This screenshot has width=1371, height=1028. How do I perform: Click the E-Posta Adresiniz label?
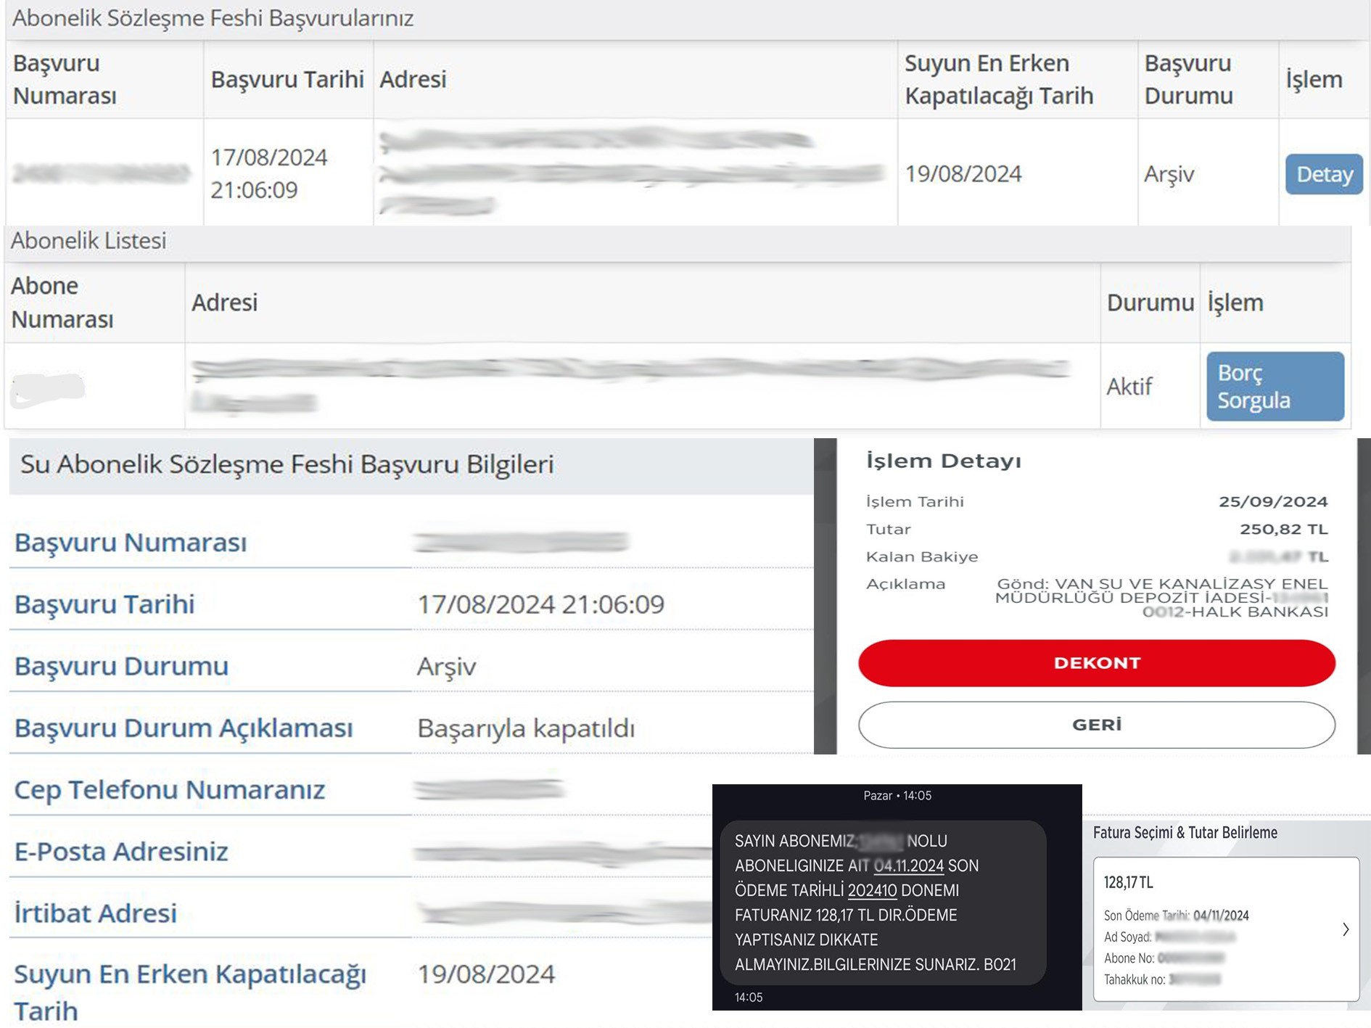(121, 851)
